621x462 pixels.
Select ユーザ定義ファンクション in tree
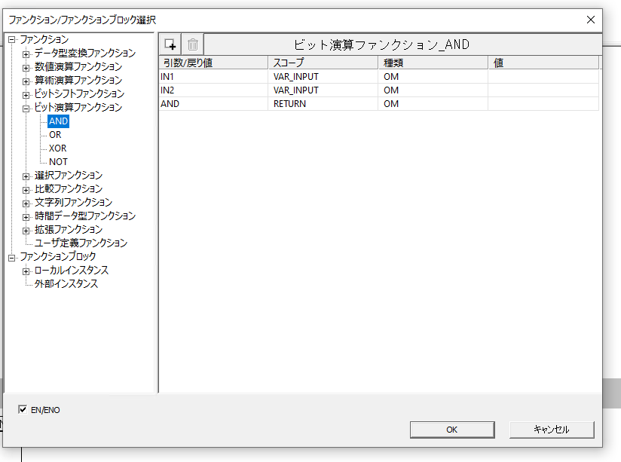tap(81, 243)
